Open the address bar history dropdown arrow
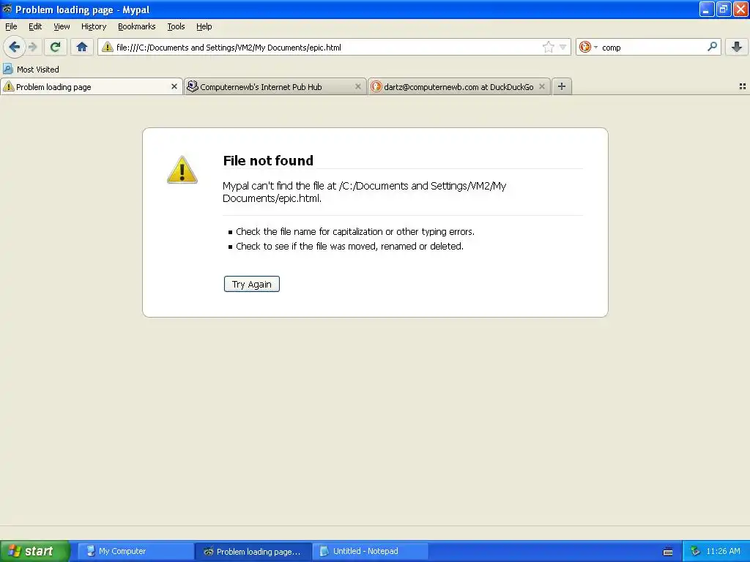Image resolution: width=750 pixels, height=562 pixels. (563, 47)
